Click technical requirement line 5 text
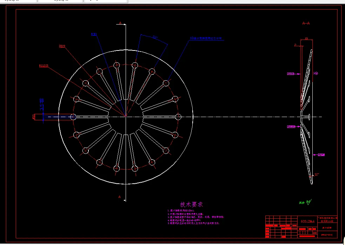 pyautogui.click(x=193, y=223)
